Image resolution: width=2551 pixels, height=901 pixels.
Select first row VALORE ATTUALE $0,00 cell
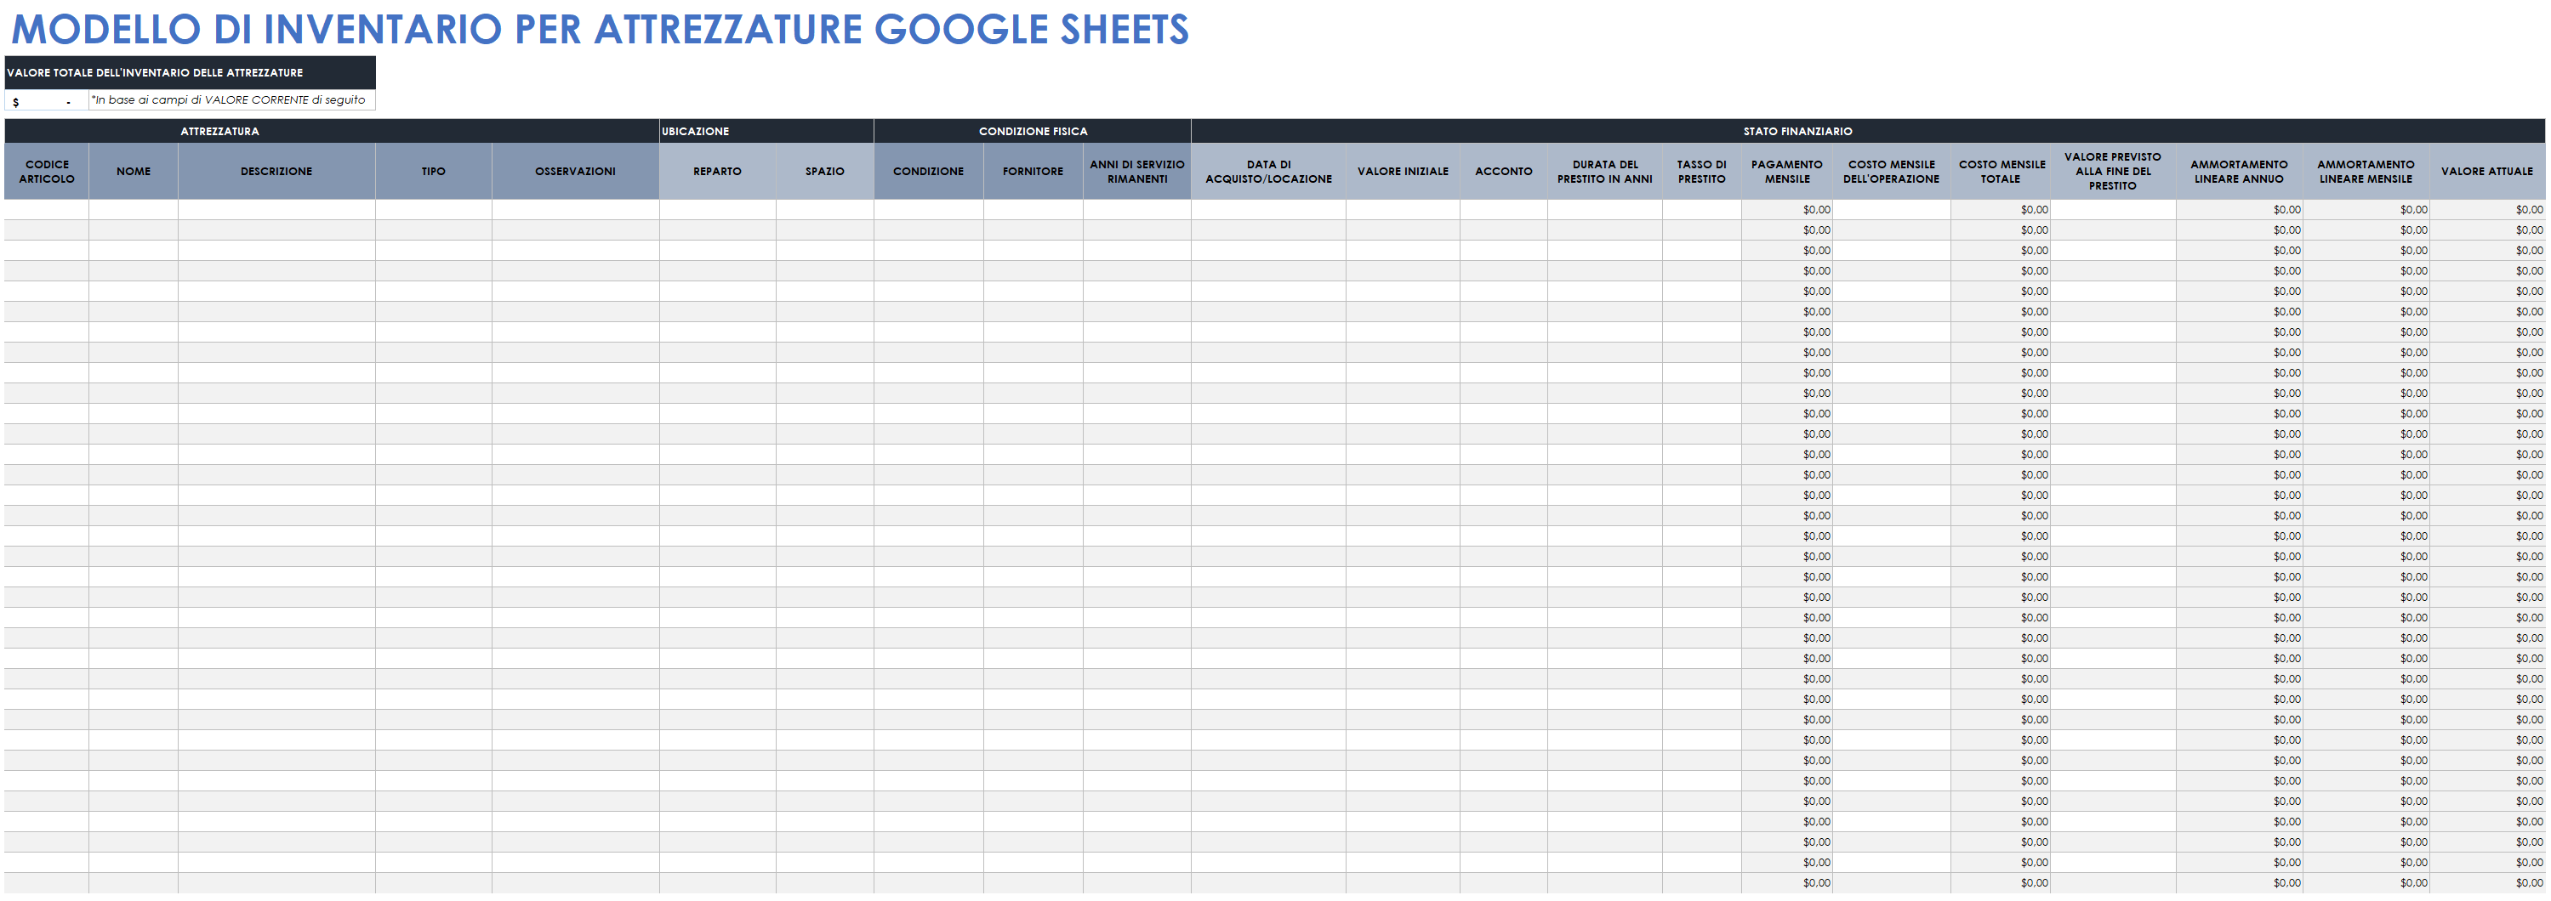coord(2486,210)
